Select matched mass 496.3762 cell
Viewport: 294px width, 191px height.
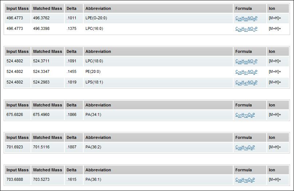click(41, 18)
